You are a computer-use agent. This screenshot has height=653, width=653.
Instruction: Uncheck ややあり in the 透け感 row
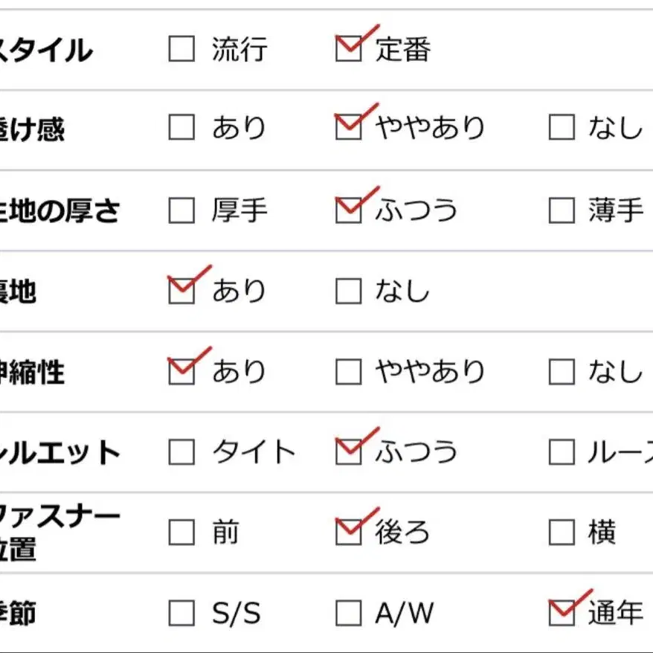348,128
